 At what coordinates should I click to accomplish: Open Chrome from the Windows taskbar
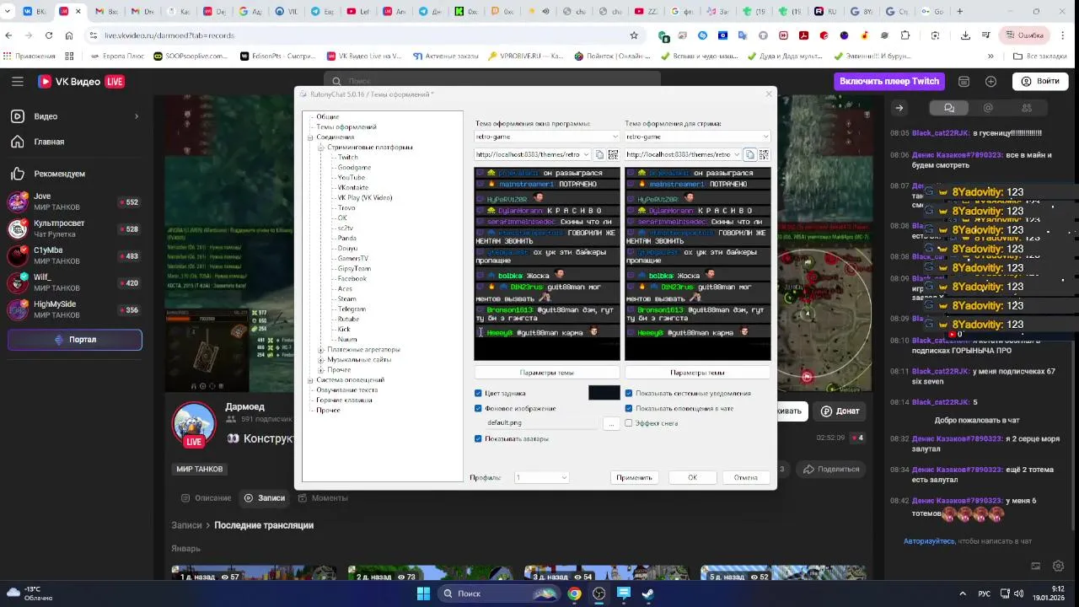point(574,594)
